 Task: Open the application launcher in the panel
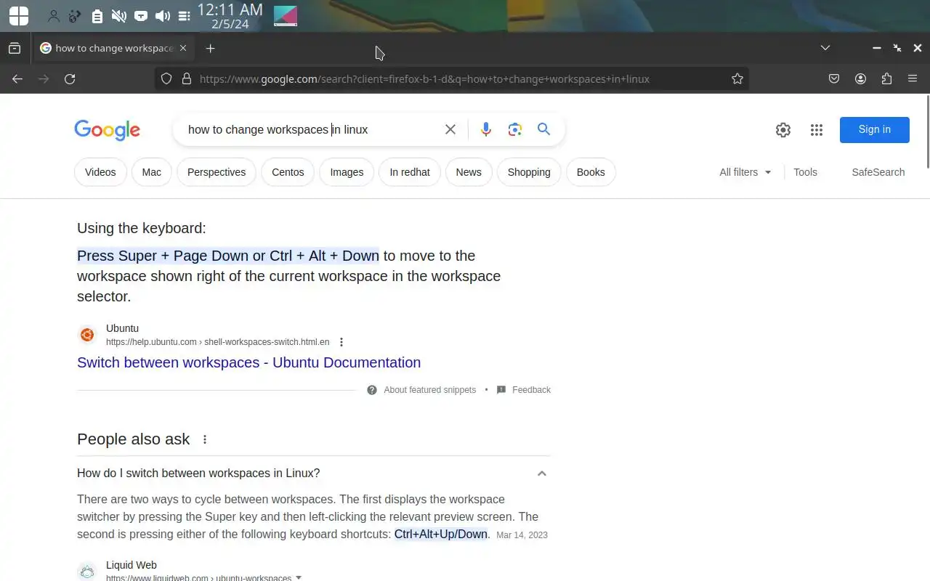(19, 15)
